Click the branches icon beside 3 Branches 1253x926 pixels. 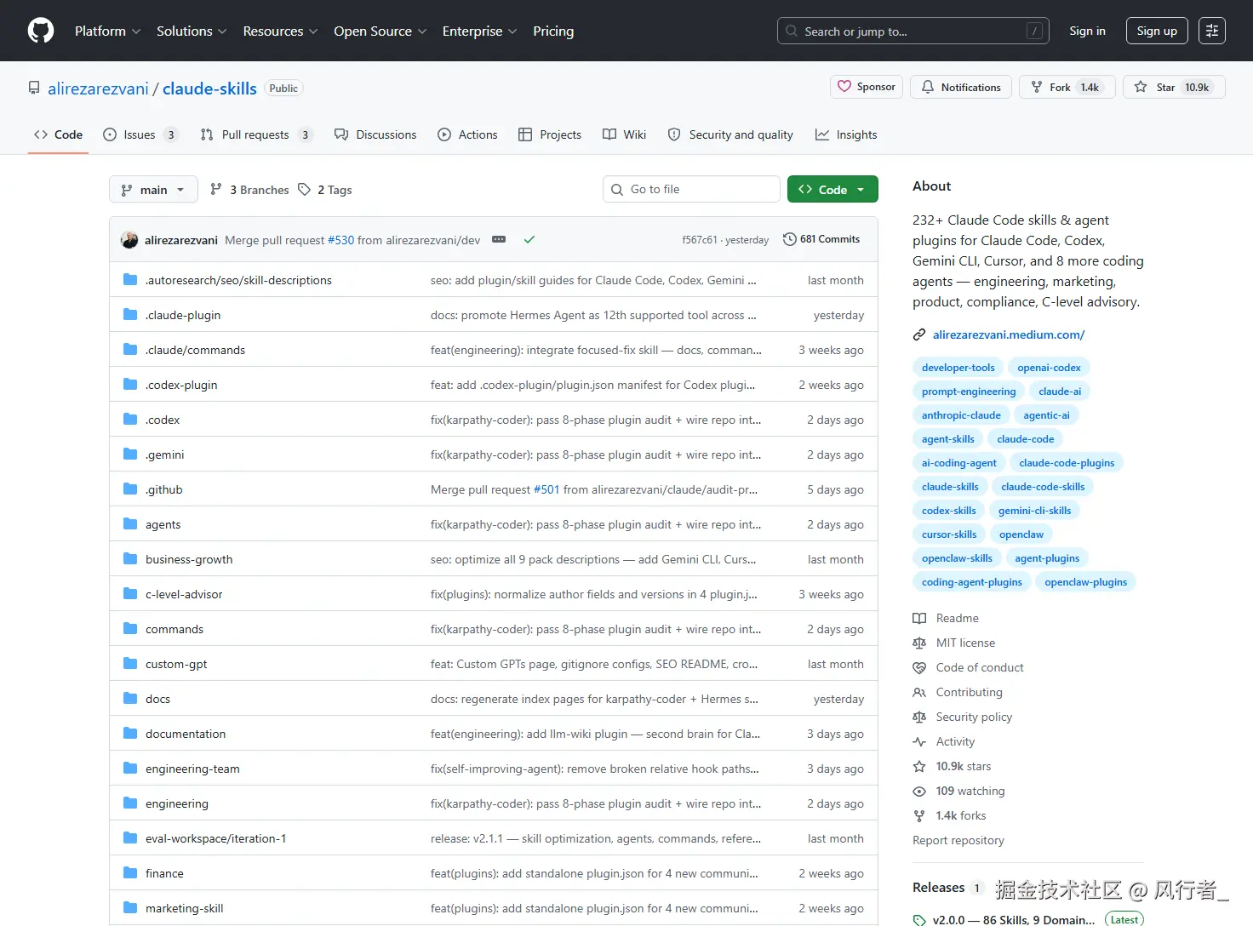(x=216, y=190)
